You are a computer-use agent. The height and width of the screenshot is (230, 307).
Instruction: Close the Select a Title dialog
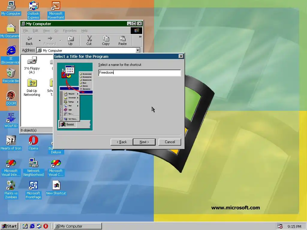181,56
